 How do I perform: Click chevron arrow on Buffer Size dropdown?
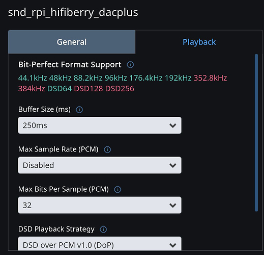click(x=173, y=125)
